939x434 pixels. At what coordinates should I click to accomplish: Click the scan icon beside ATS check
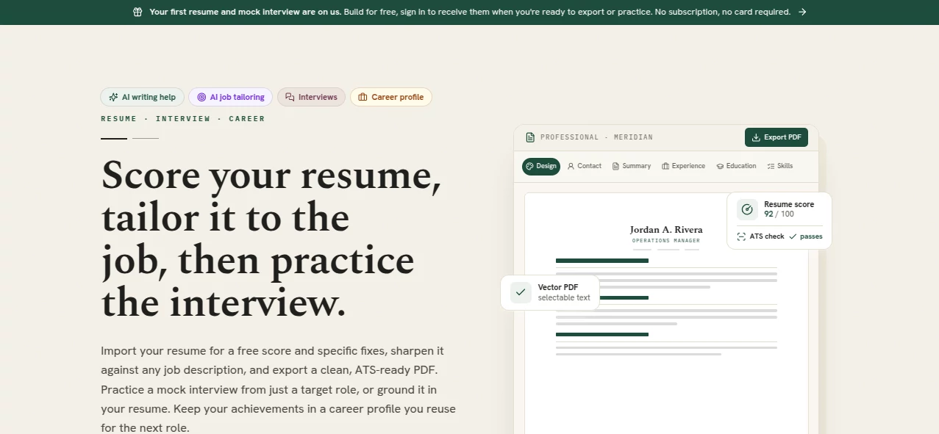click(741, 236)
